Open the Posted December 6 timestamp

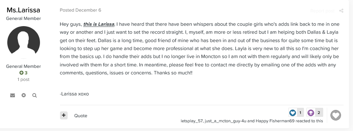80,10
